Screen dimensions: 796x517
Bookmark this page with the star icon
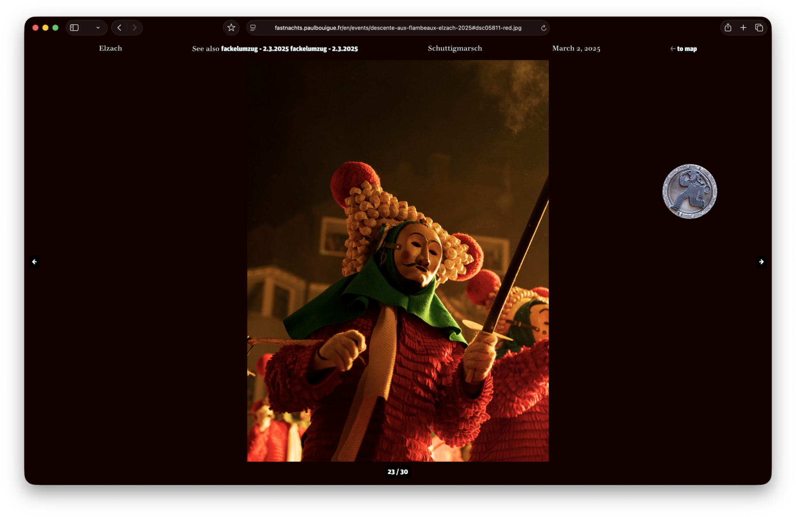pos(231,28)
